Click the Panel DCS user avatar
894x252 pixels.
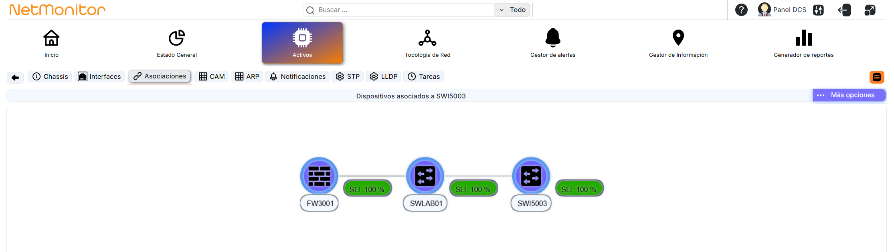pos(764,10)
